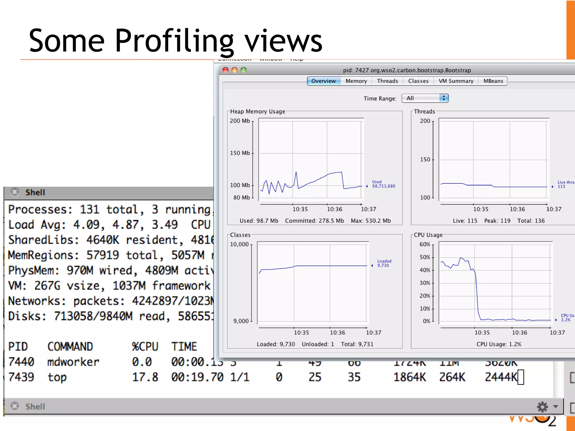Image resolution: width=575 pixels, height=431 pixels.
Task: Click 'Total: 9,731' classes text
Action: [x=357, y=344]
